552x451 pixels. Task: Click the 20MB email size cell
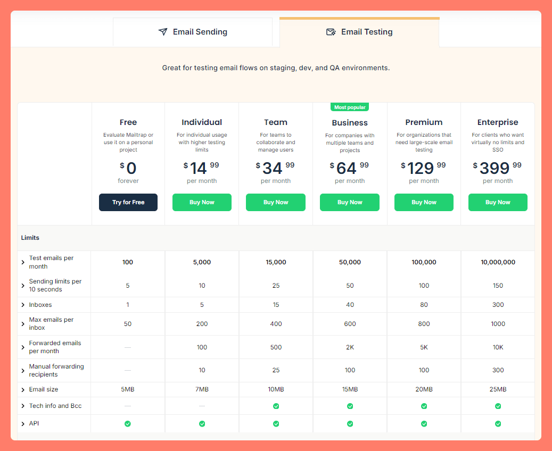tap(424, 389)
